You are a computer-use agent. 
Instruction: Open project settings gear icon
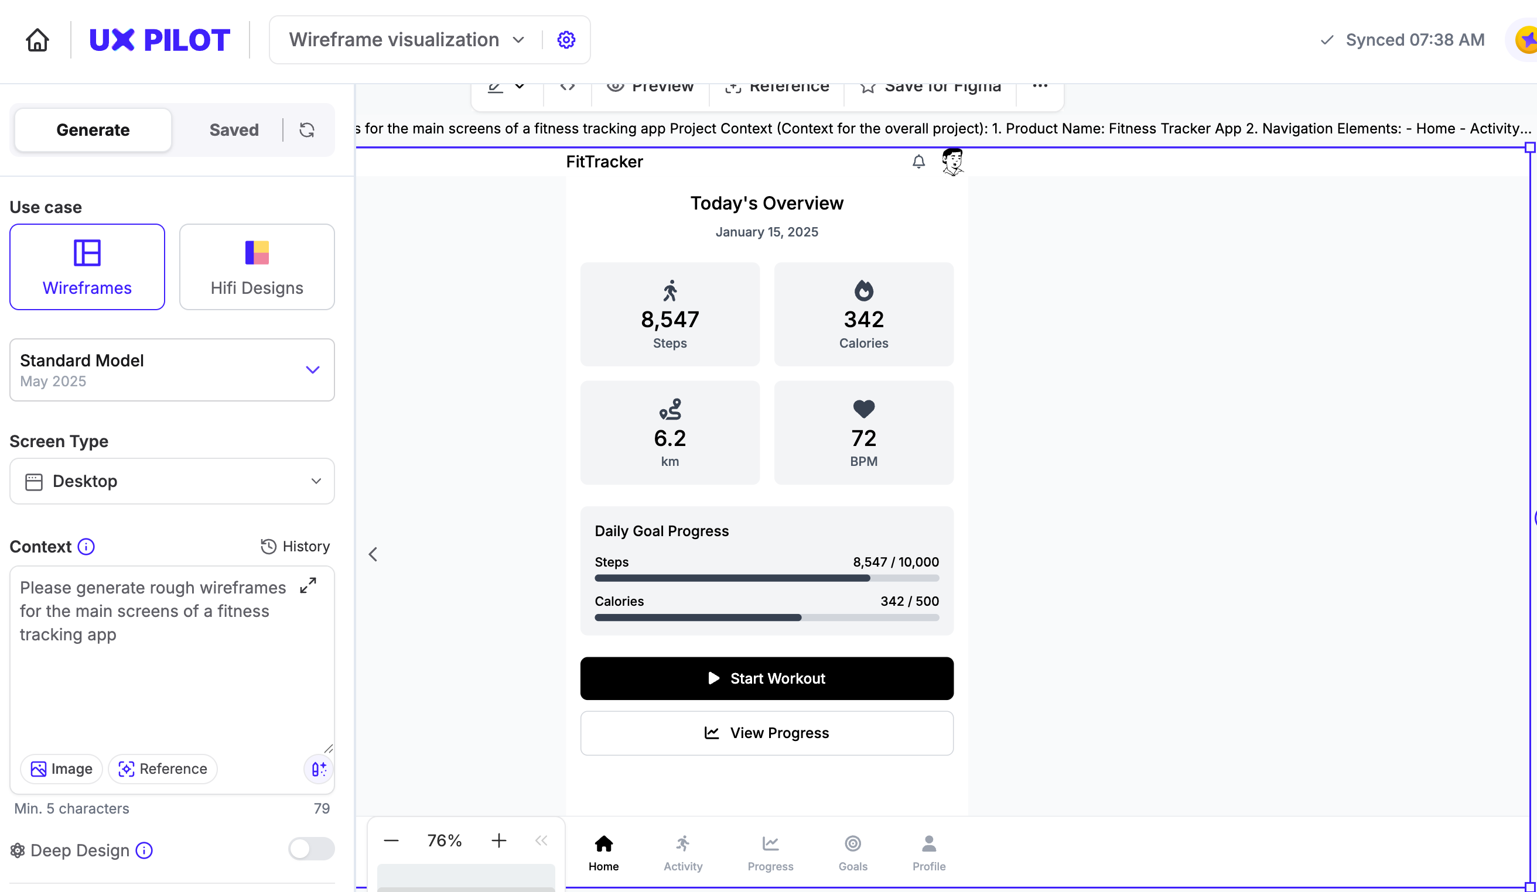point(566,40)
